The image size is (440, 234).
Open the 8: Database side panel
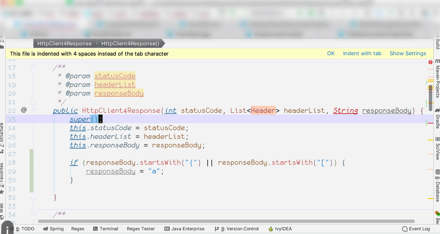[437, 189]
